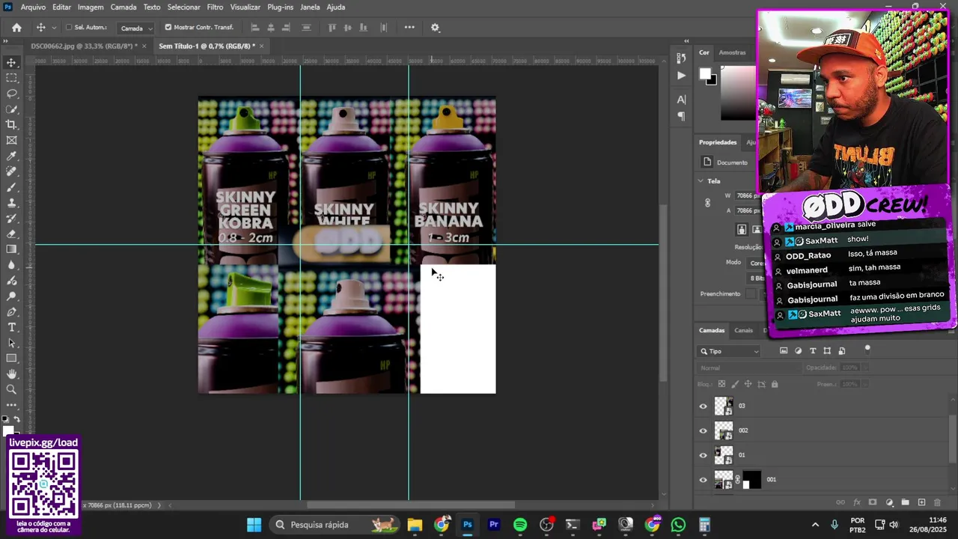Collapse the Tela section in Properties

701,180
